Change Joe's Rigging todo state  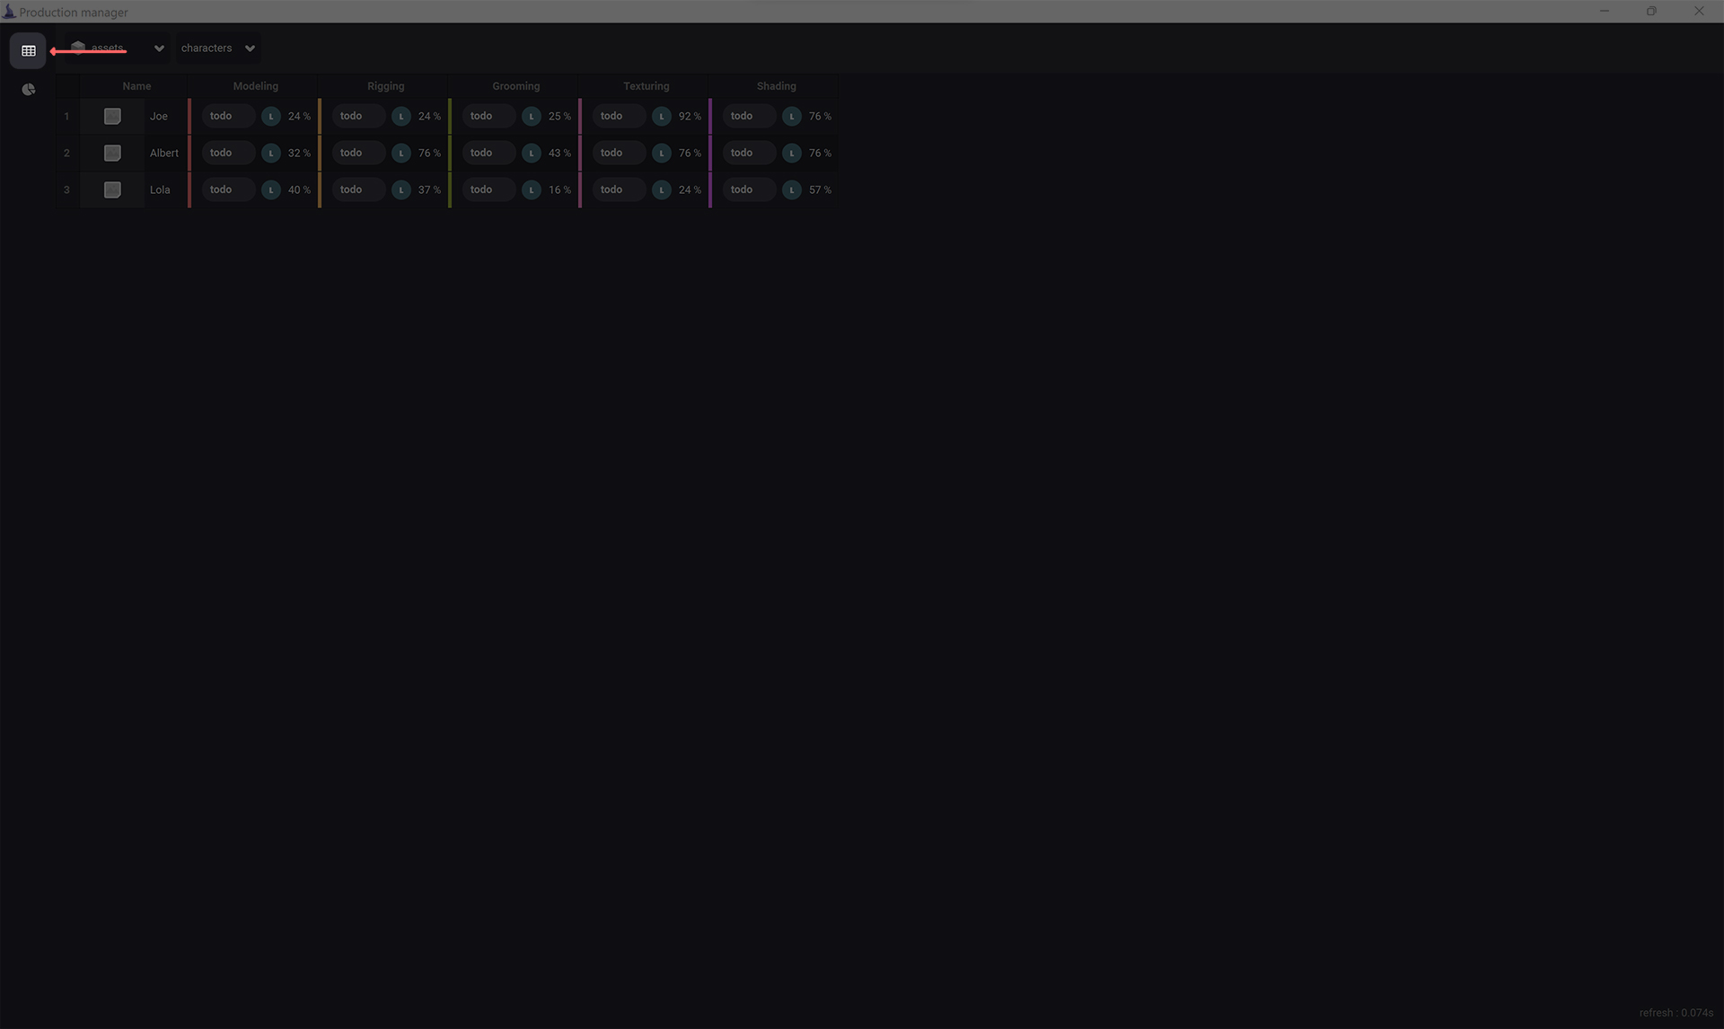(x=358, y=116)
